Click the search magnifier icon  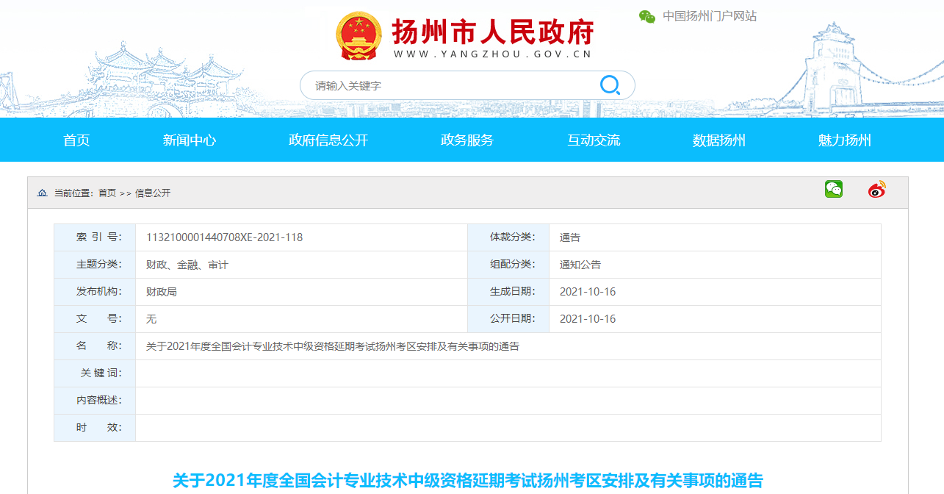[610, 85]
